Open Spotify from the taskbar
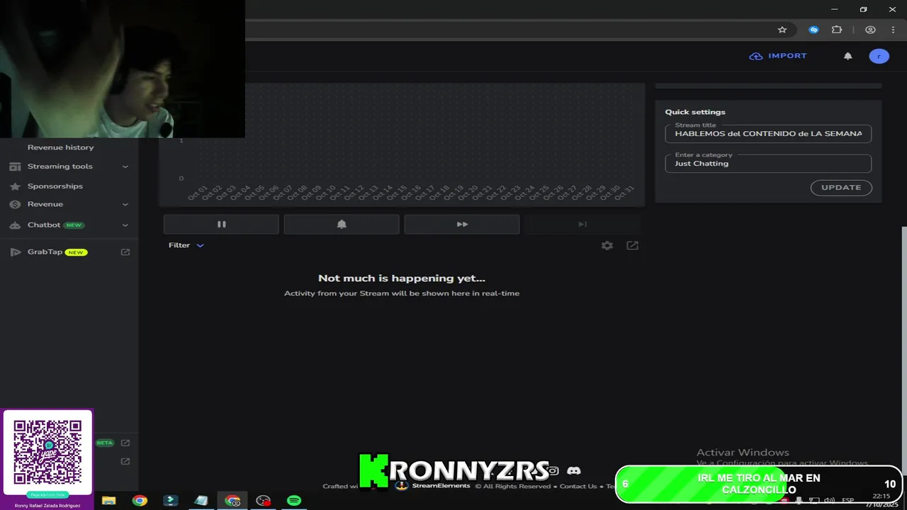 click(294, 501)
